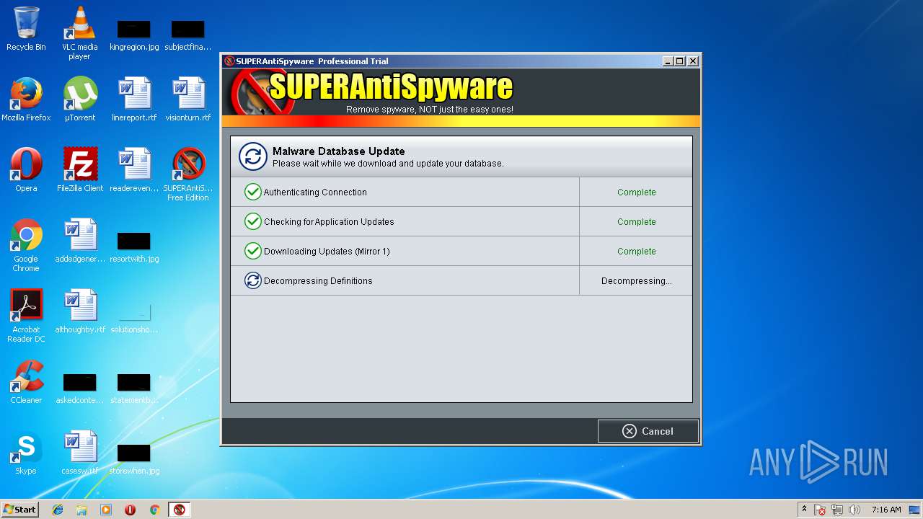Show hidden system tray icons

804,510
